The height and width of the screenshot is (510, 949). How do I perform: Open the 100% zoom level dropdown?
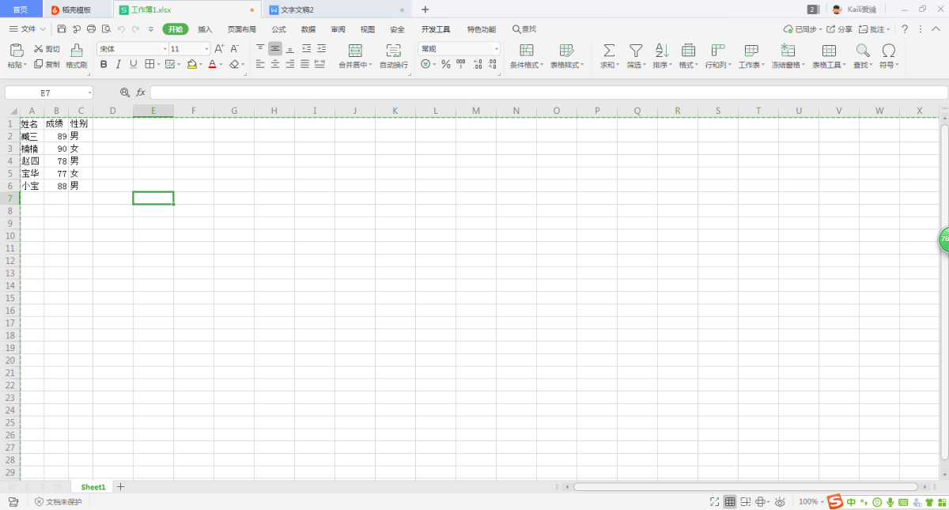[811, 502]
